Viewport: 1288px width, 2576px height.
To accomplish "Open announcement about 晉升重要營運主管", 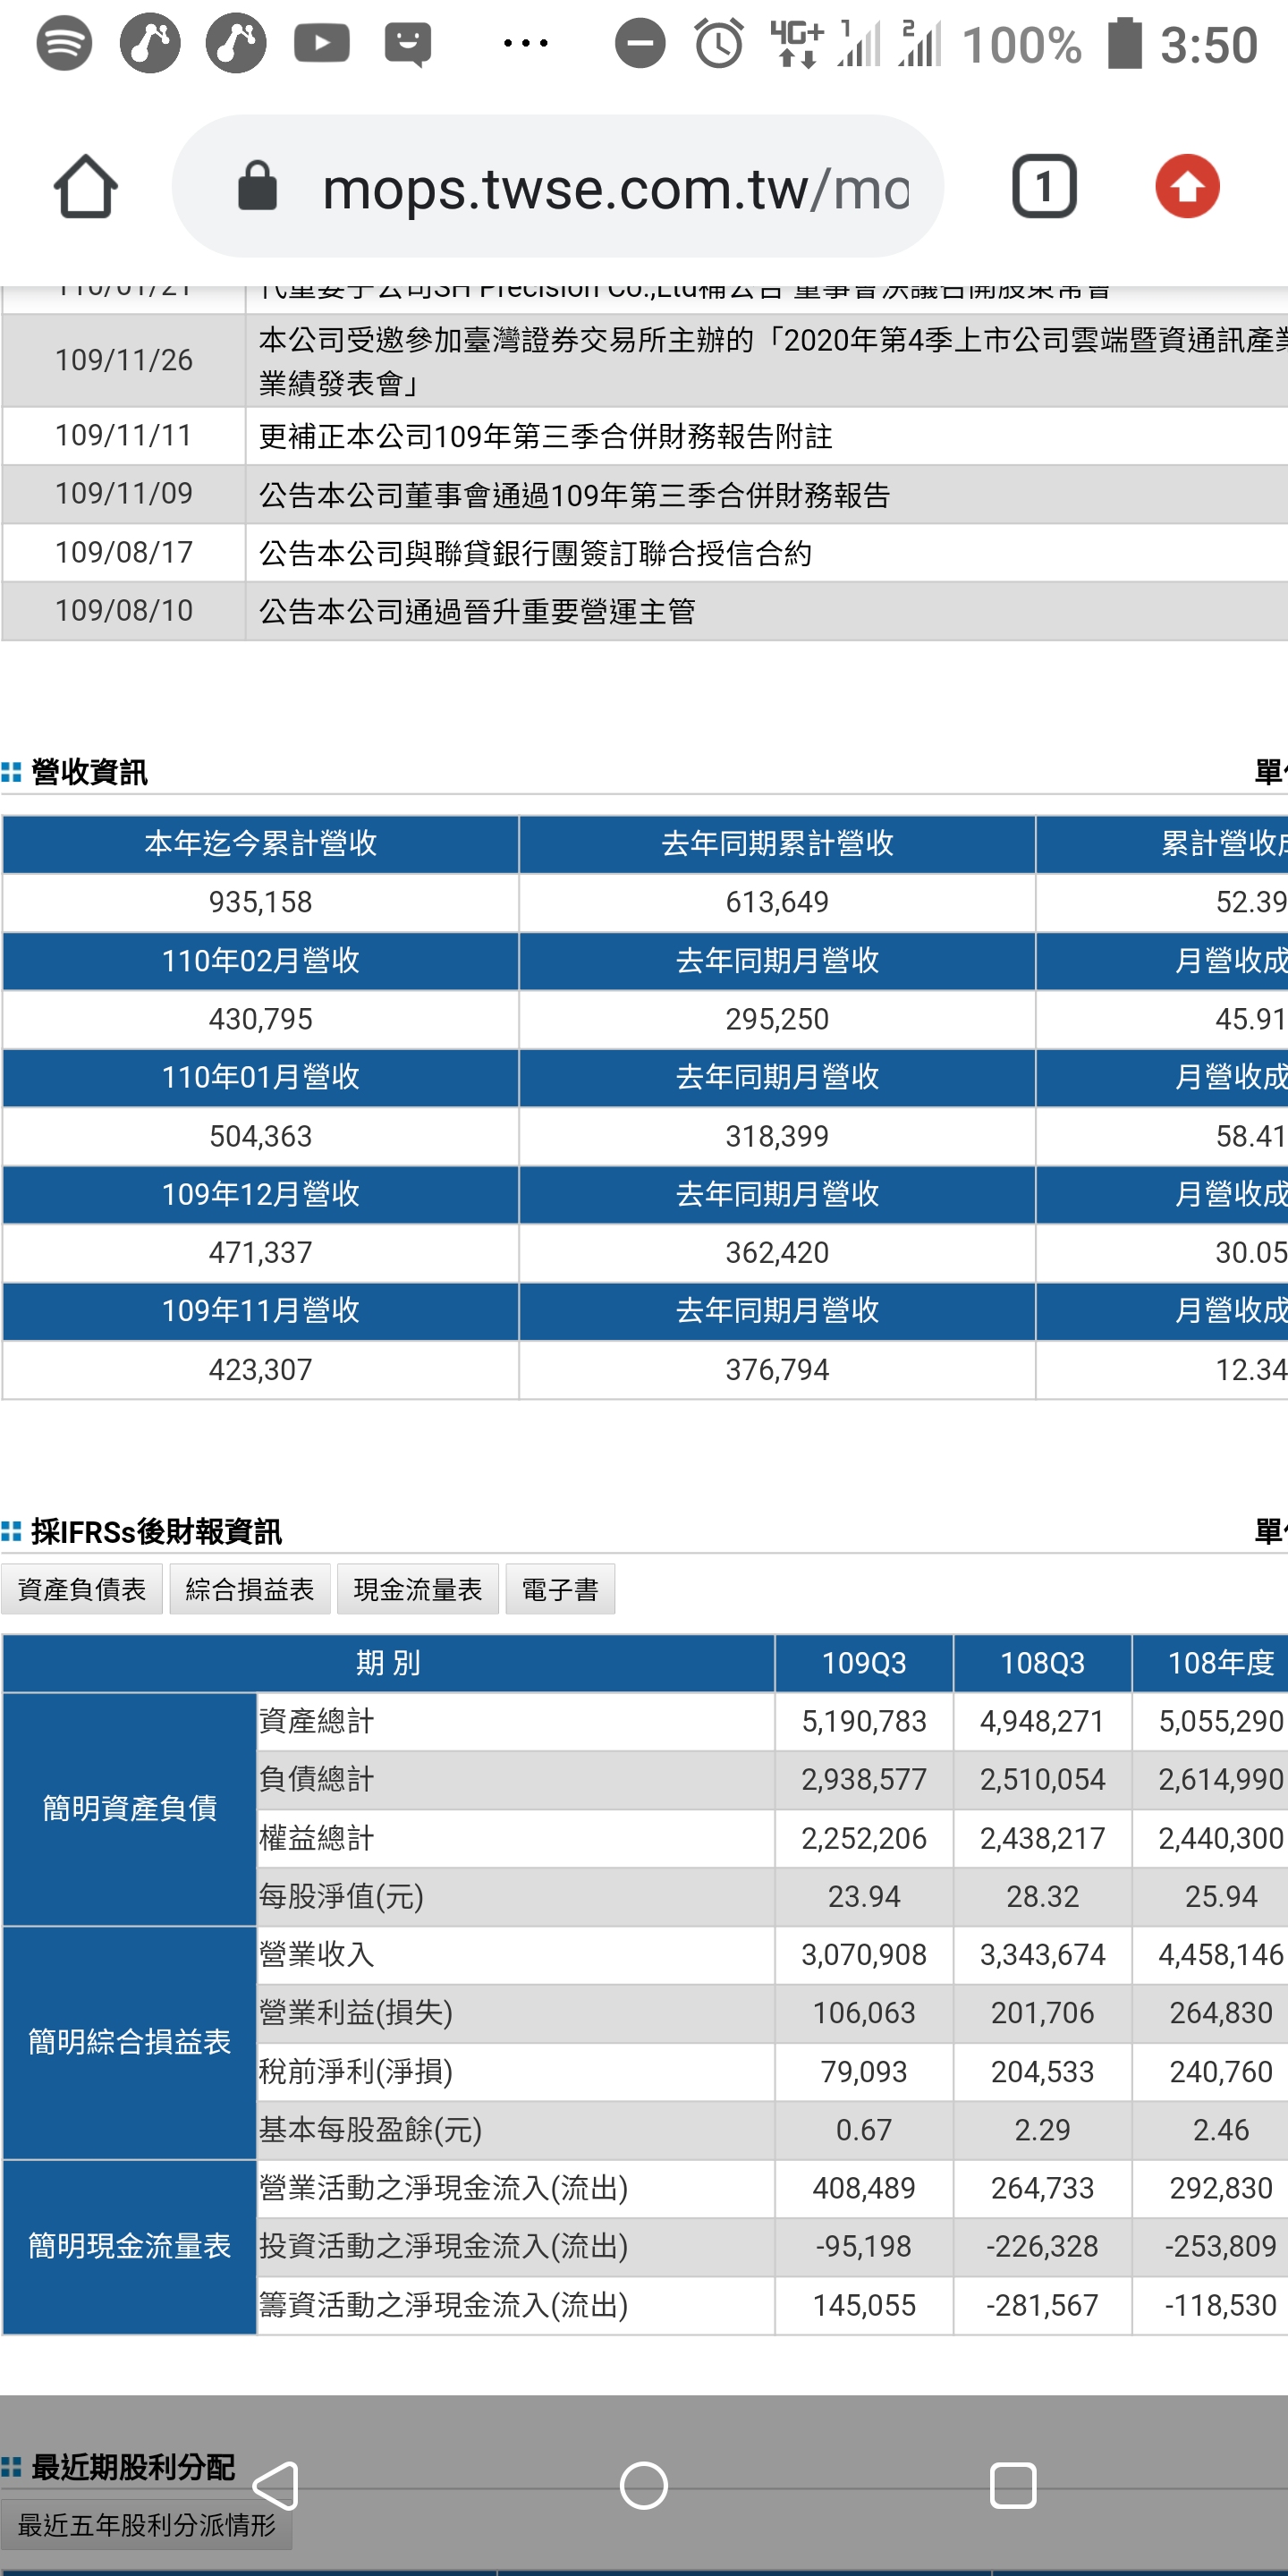I will (x=477, y=611).
